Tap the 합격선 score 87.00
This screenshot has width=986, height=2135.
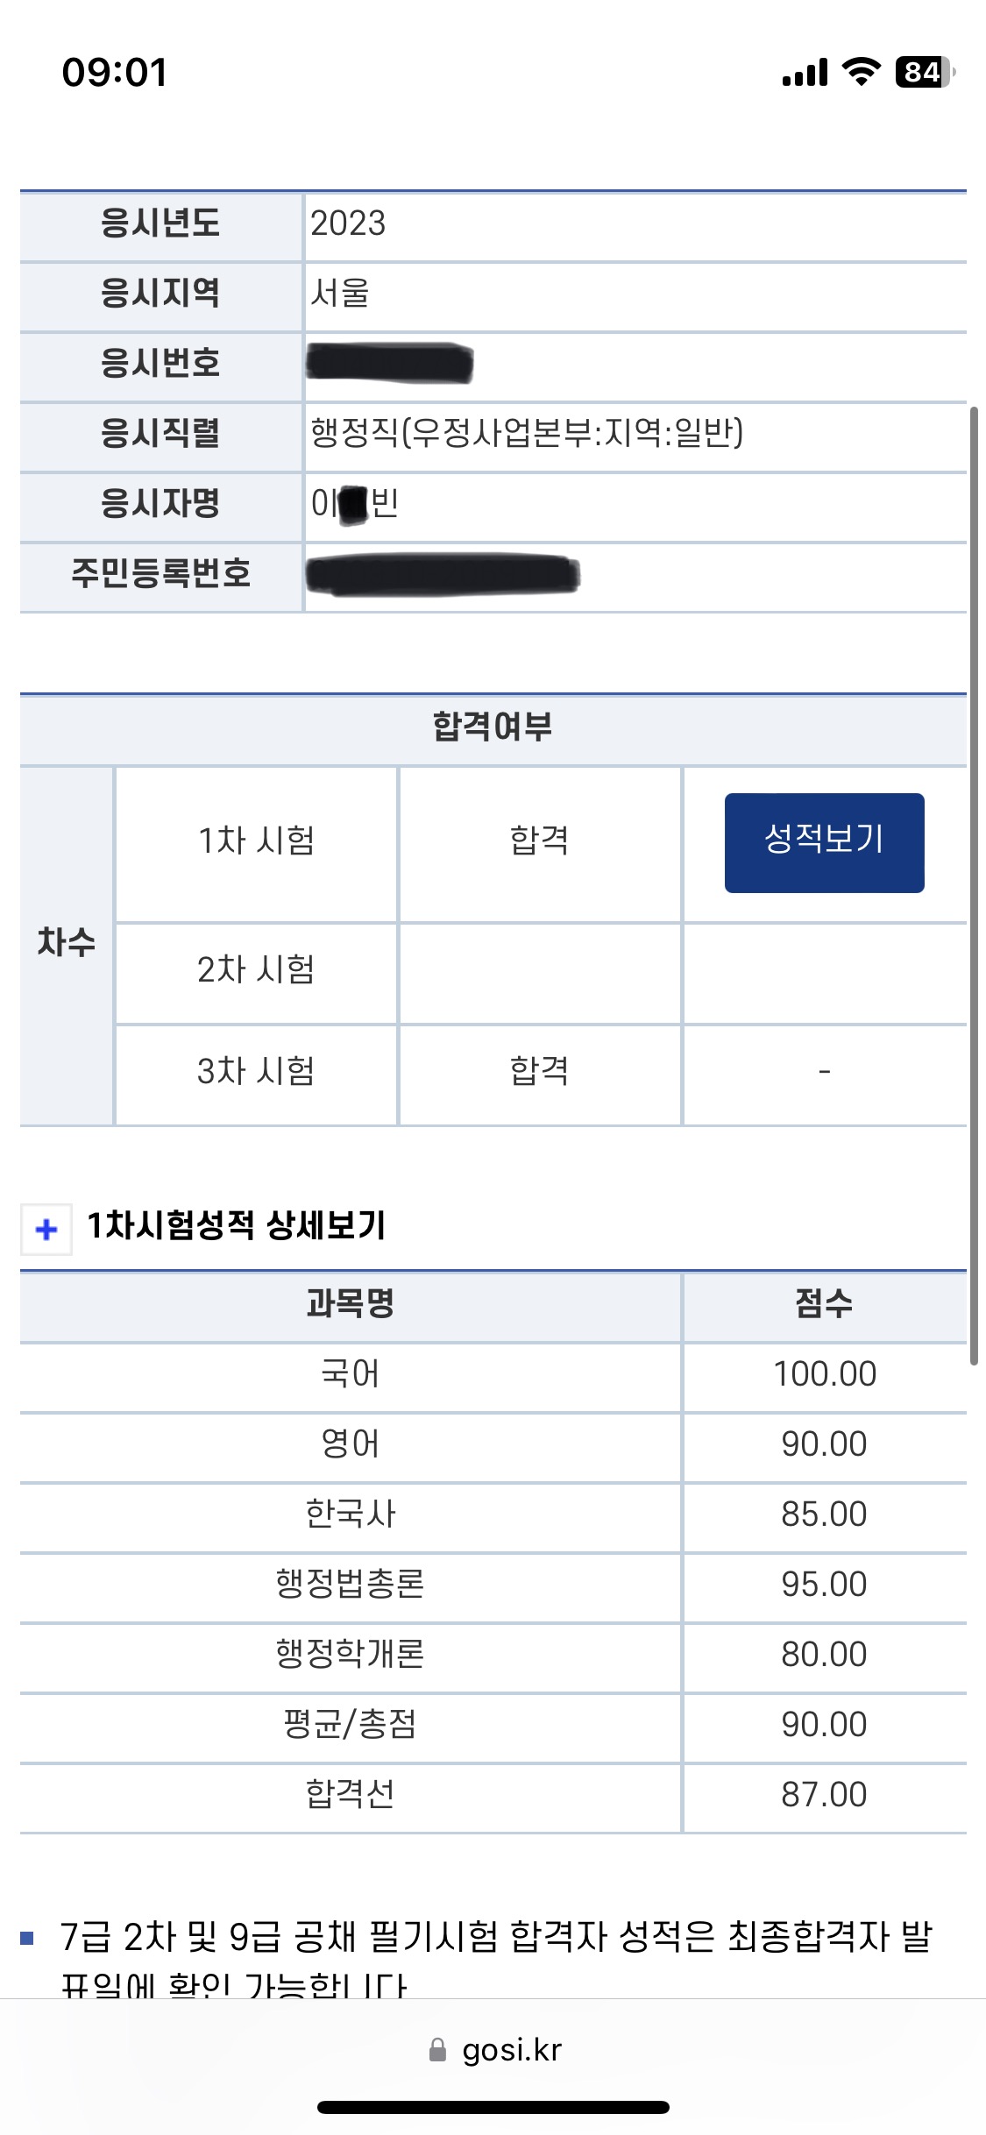(824, 1795)
